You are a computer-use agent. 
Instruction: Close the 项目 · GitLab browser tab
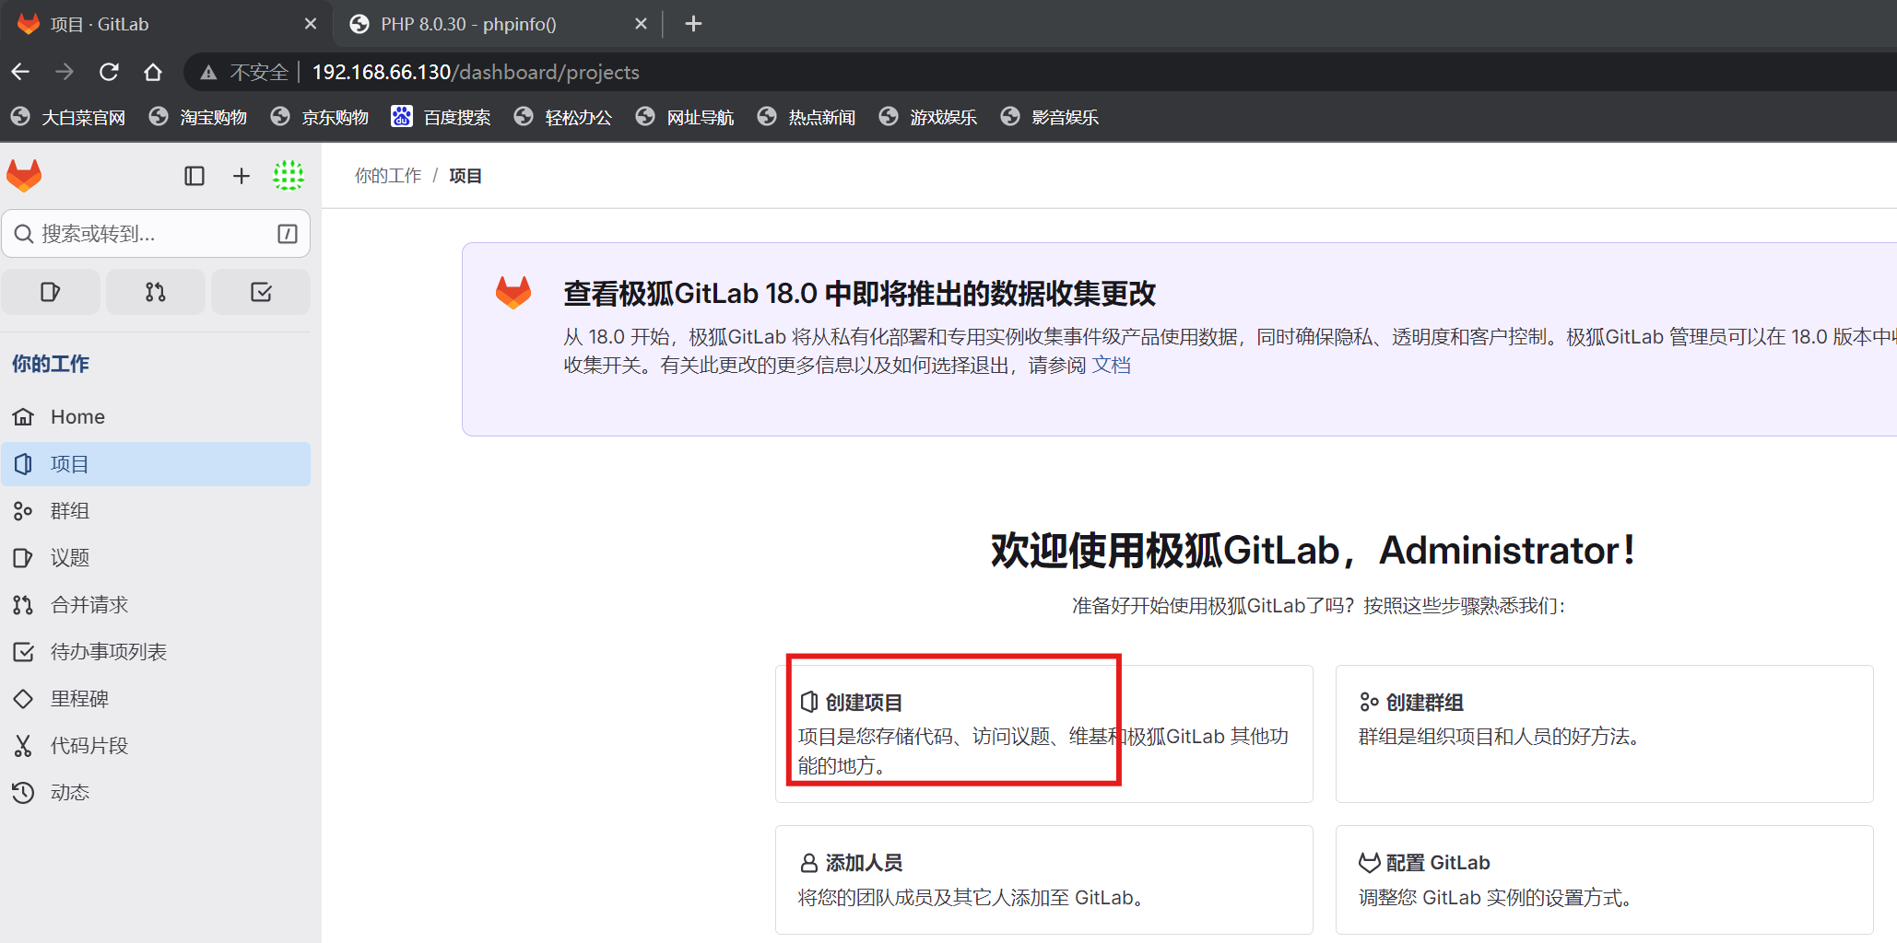click(x=311, y=24)
